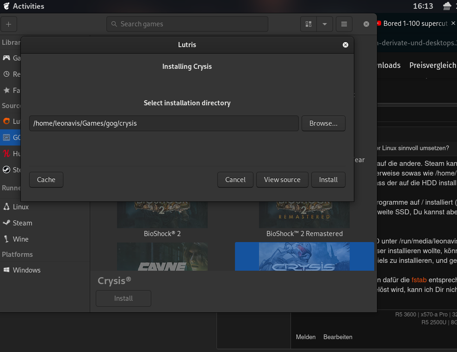Select the GOG source in sidebar

click(x=10, y=137)
